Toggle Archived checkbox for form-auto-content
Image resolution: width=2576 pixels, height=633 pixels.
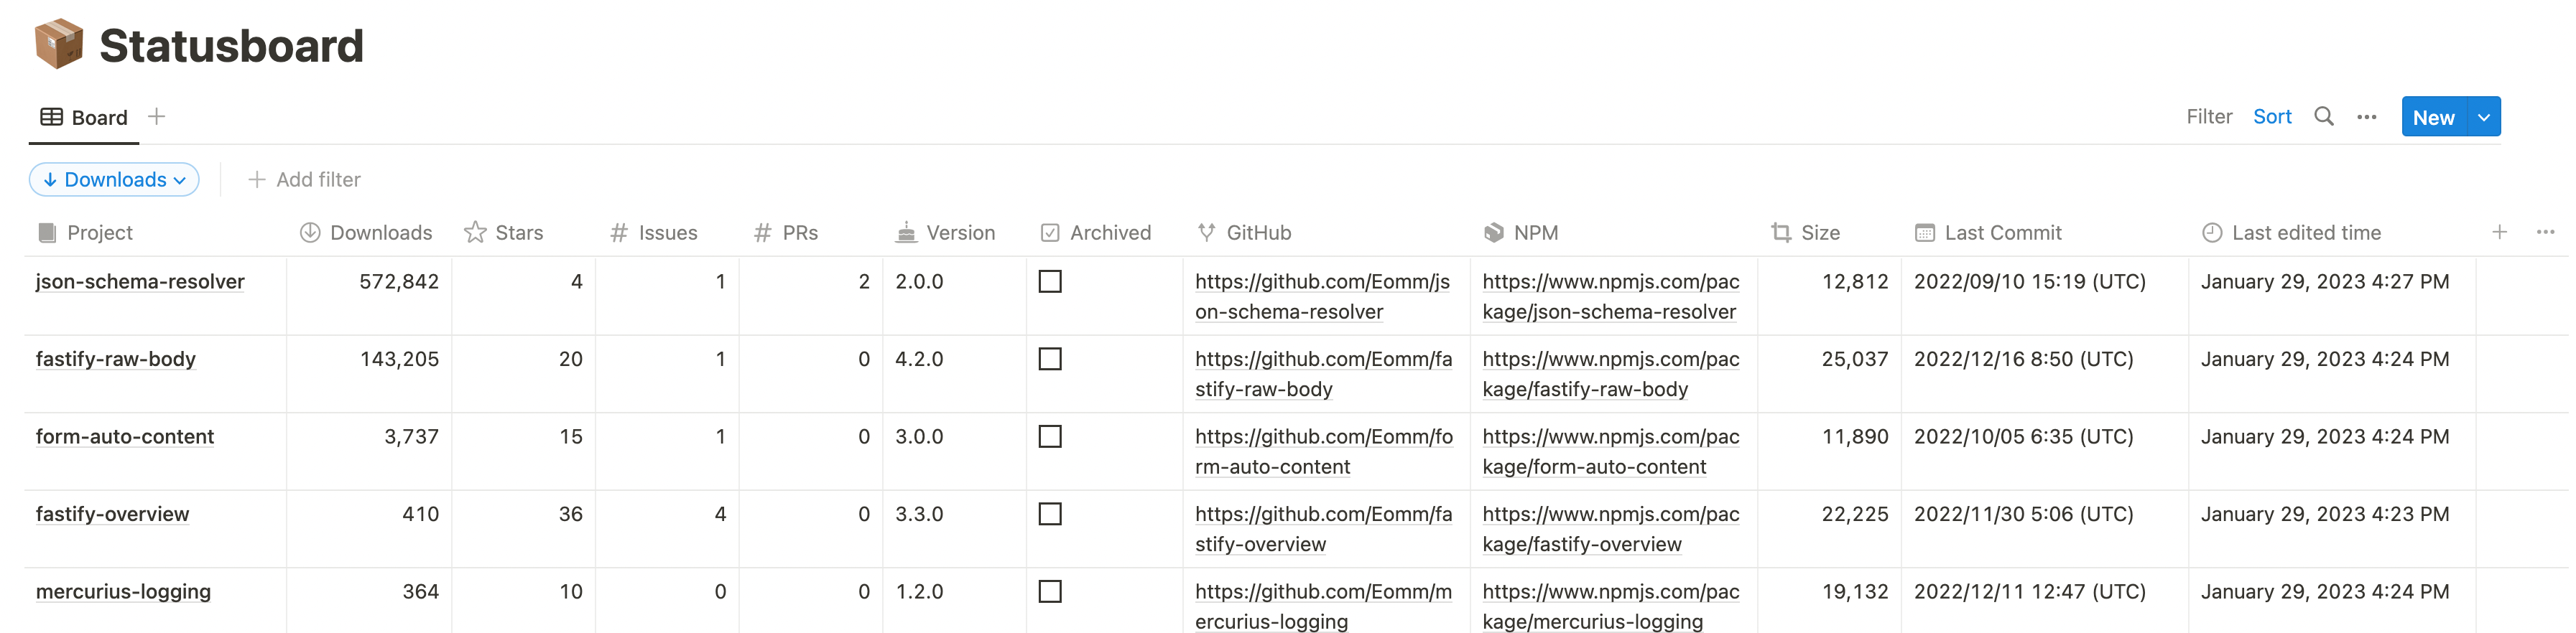pos(1050,436)
